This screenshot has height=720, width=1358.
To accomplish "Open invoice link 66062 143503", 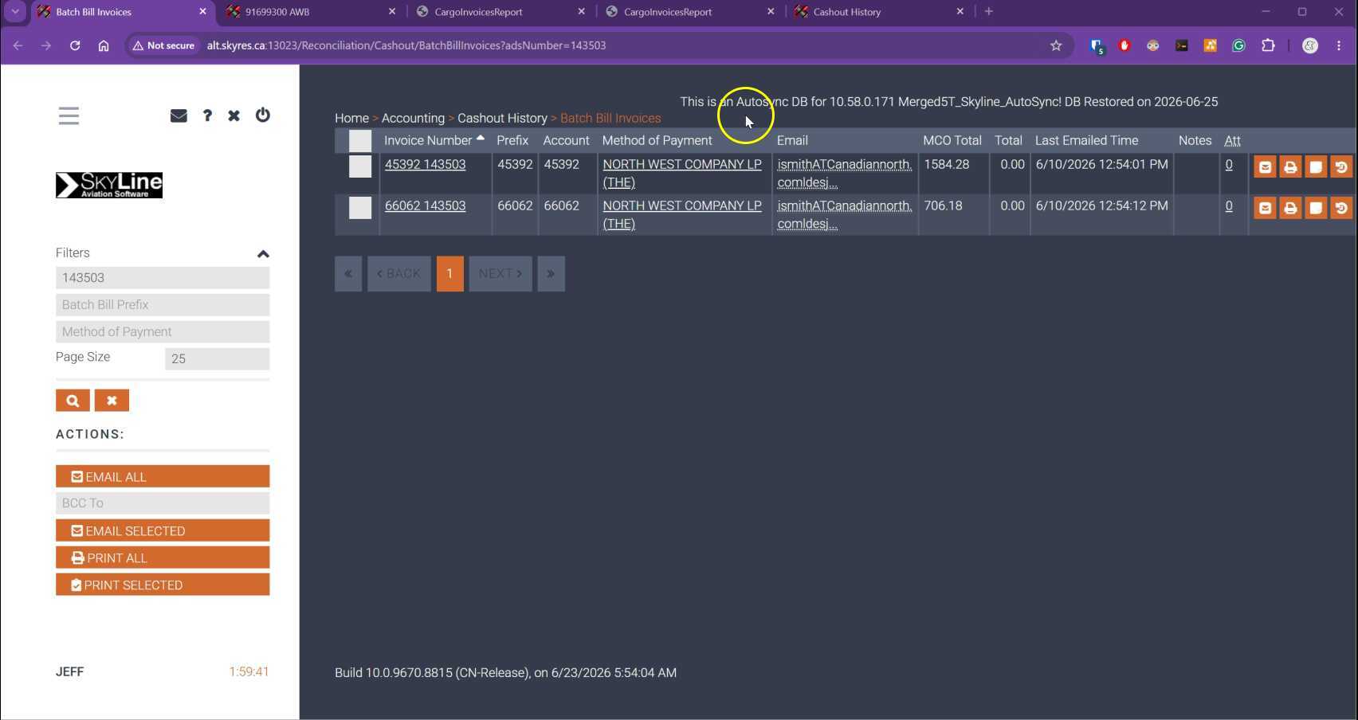I will pyautogui.click(x=425, y=205).
